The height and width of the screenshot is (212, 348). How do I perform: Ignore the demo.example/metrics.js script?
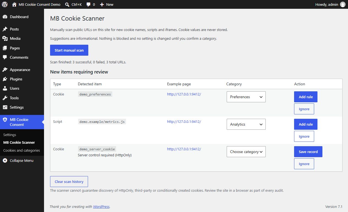pyautogui.click(x=304, y=136)
